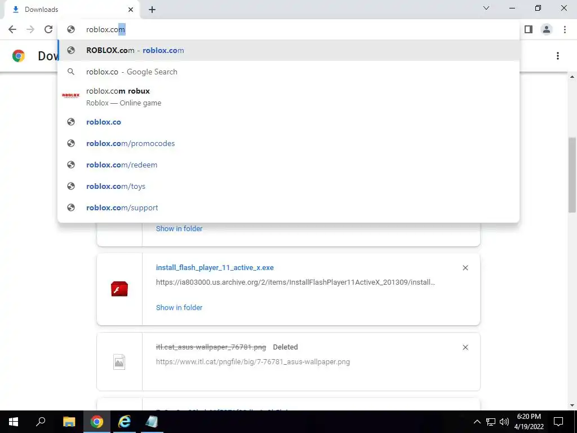
Task: Click the Chrome taskbar icon
Action: (x=97, y=422)
